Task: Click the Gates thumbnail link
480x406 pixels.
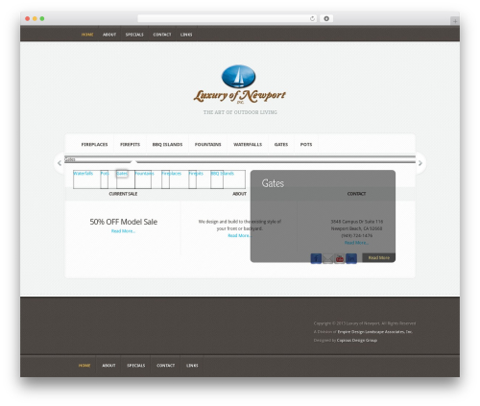Action: click(122, 173)
